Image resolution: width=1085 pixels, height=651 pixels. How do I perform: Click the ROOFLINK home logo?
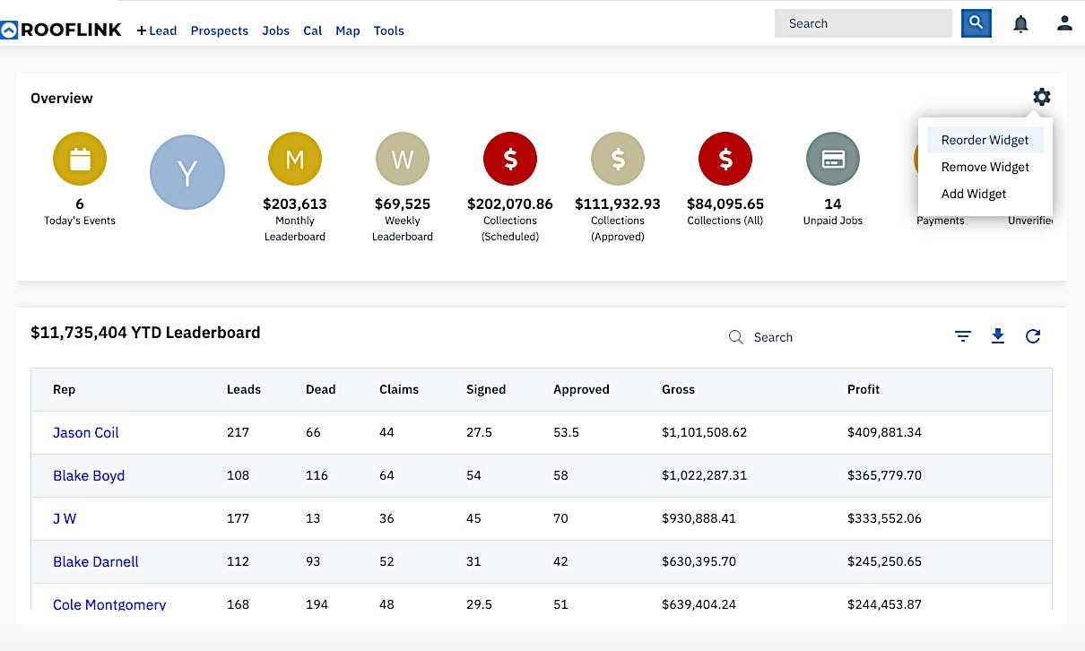[x=61, y=29]
